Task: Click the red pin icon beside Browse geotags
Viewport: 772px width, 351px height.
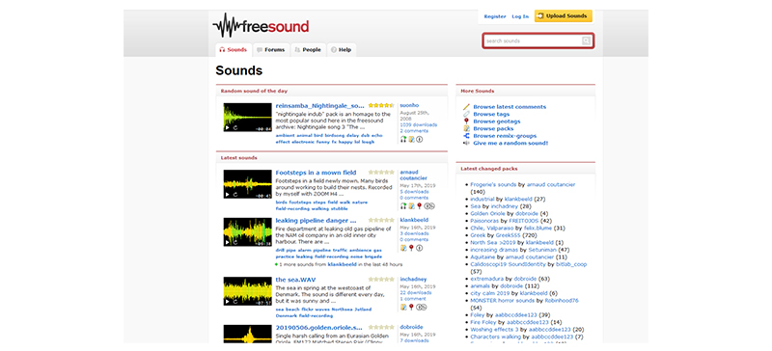Action: tap(466, 121)
